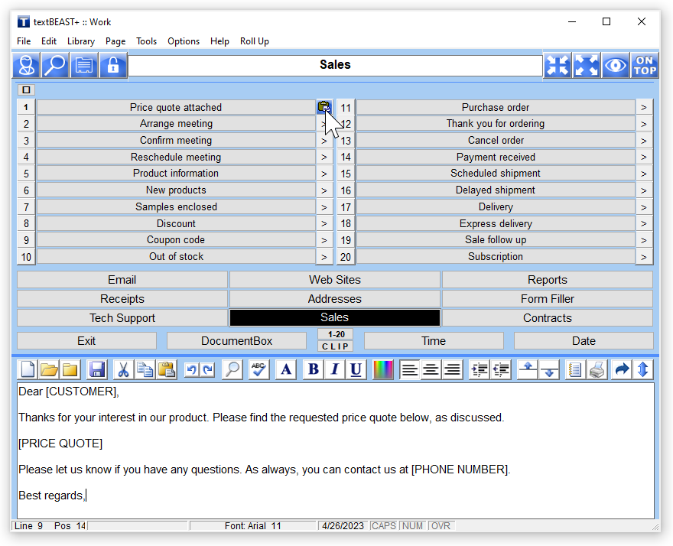Image resolution: width=673 pixels, height=546 pixels.
Task: Click the Exit button
Action: (86, 341)
